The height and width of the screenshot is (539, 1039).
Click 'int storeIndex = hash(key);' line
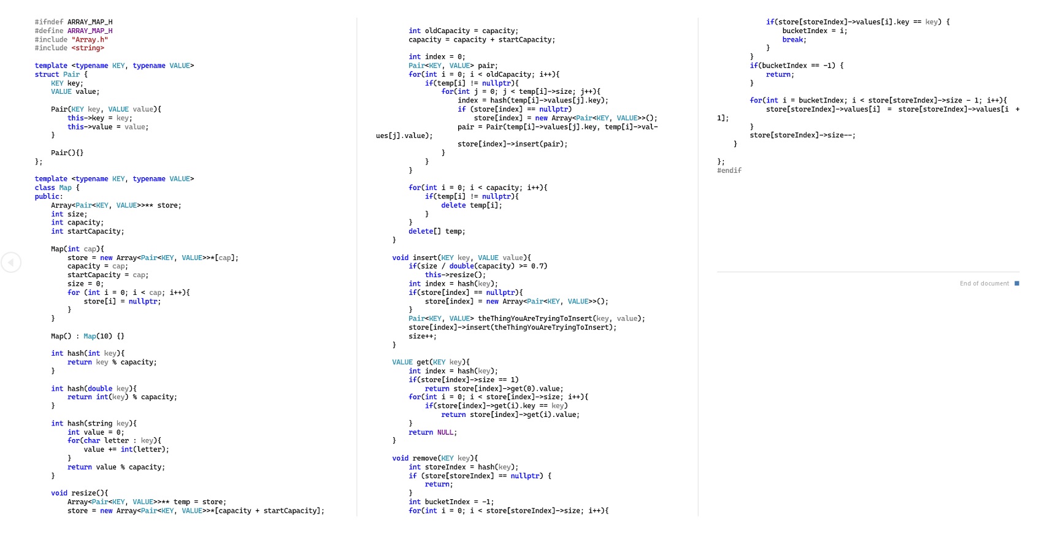click(464, 467)
